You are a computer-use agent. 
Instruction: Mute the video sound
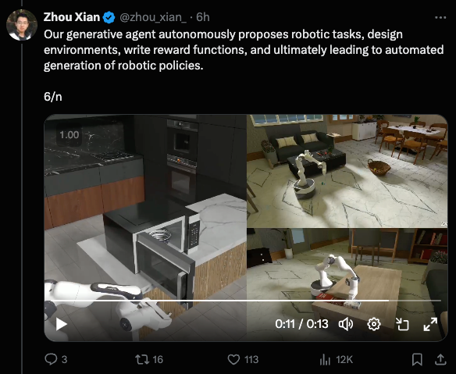346,324
